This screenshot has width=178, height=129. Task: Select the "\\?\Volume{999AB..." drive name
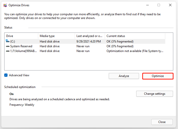23,51
